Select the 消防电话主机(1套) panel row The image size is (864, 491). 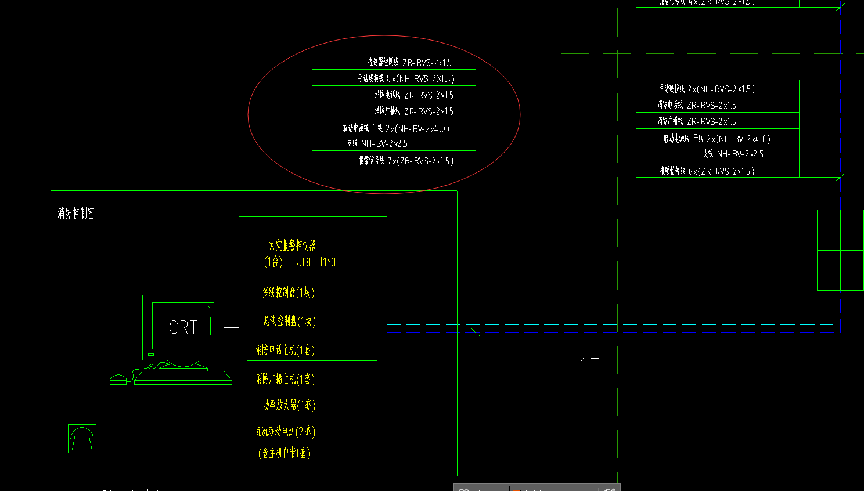pos(312,347)
